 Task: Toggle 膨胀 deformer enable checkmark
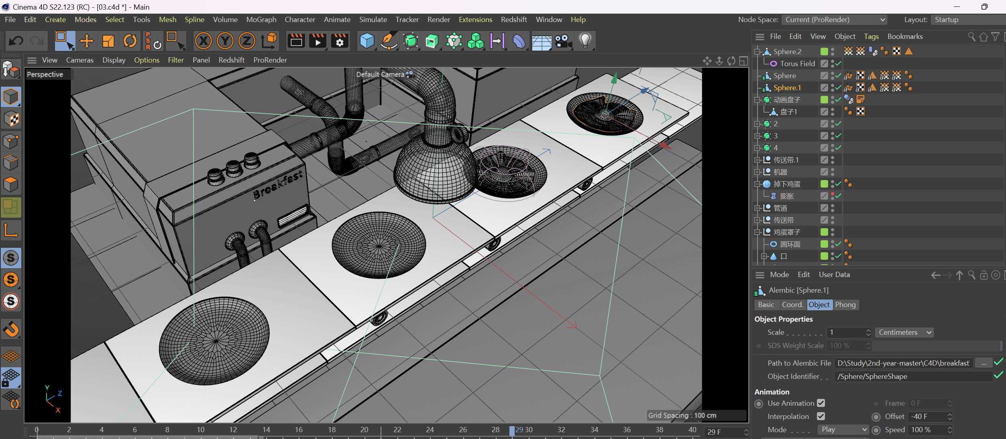point(838,196)
